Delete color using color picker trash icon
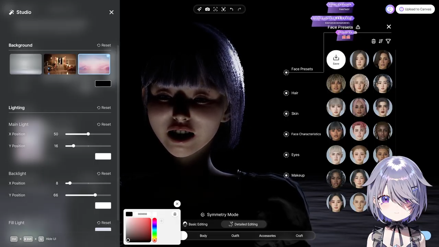The image size is (439, 247). [175, 214]
